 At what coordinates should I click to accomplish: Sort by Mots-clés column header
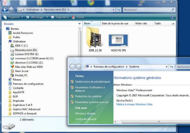(x=143, y=23)
